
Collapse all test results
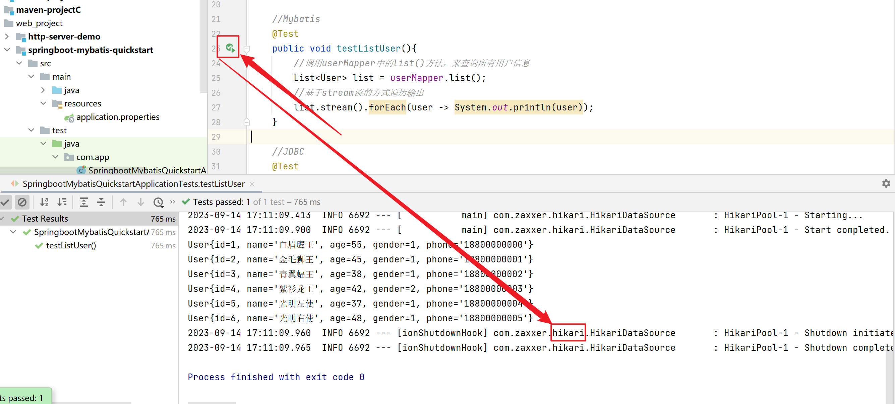(x=101, y=202)
